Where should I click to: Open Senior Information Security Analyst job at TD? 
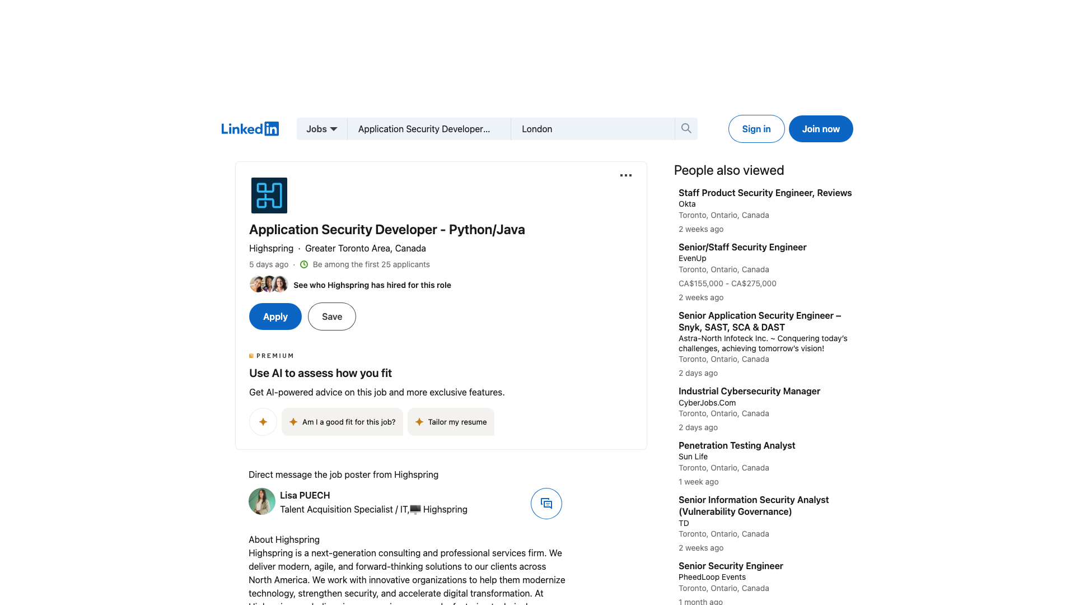pyautogui.click(x=754, y=506)
